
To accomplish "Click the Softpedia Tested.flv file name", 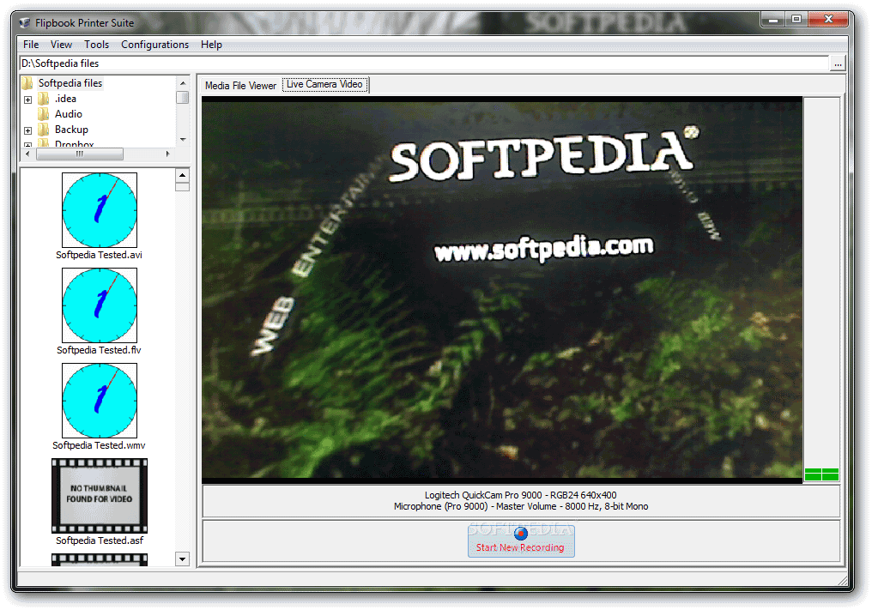I will click(99, 350).
